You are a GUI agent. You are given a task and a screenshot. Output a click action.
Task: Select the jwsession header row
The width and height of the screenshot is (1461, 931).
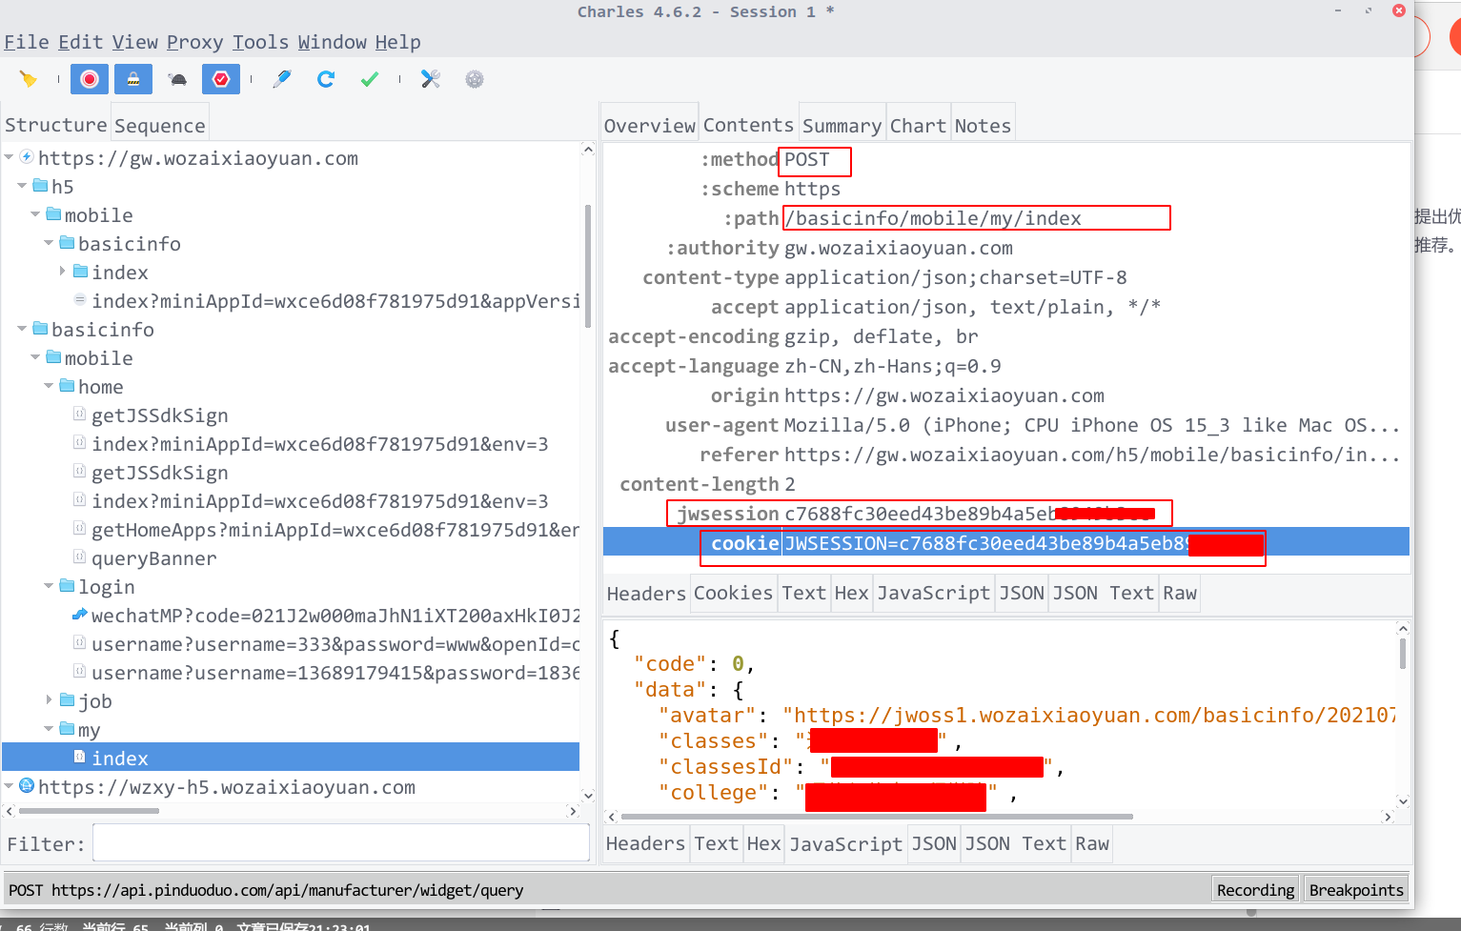1006,514
